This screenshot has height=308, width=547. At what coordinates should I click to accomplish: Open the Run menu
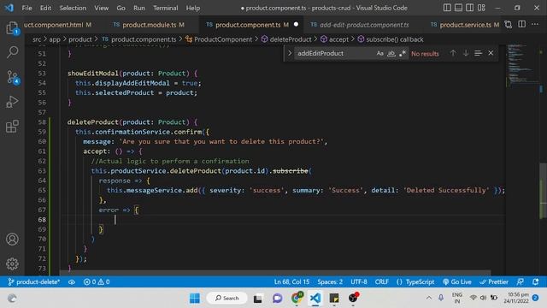tap(138, 8)
